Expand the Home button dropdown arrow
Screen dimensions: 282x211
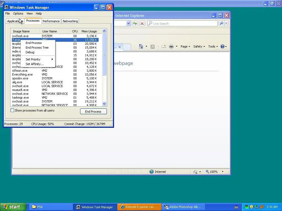pos(146,46)
